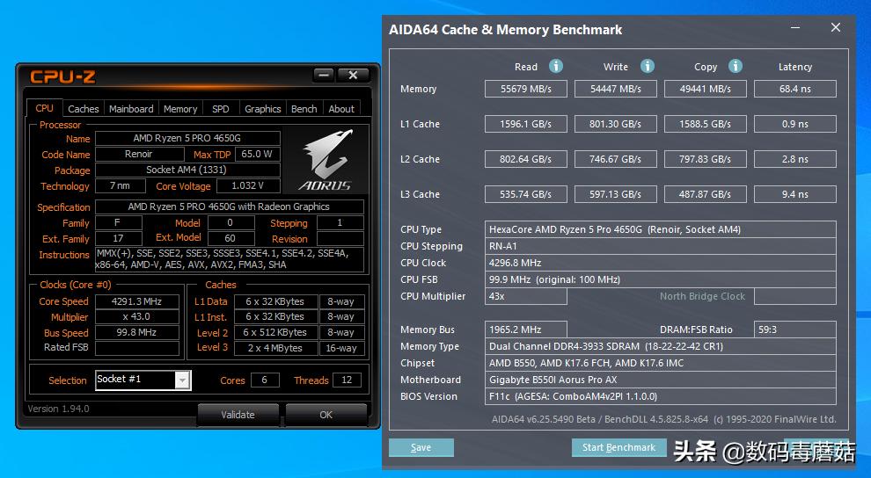Click Memory Copy value 49441 MB/s
871x478 pixels.
point(706,89)
